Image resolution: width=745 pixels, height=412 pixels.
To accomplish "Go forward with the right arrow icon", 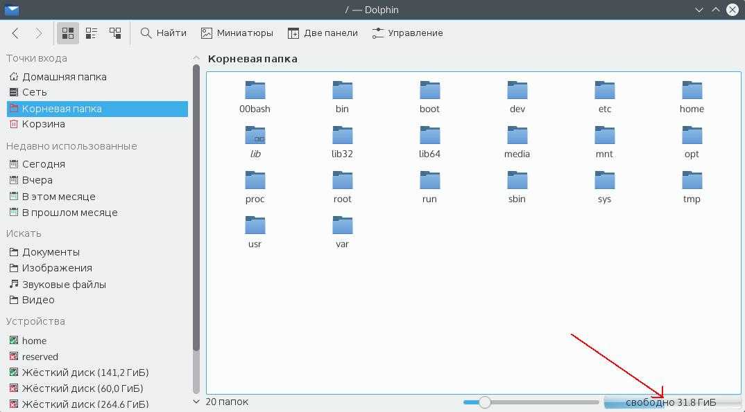I will point(38,33).
